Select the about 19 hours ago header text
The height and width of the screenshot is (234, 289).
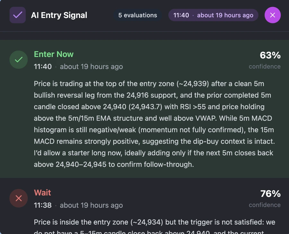[225, 15]
